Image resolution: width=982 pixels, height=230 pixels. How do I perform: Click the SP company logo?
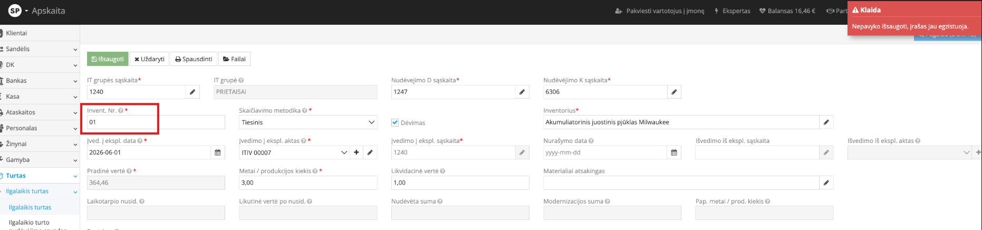[x=15, y=11]
